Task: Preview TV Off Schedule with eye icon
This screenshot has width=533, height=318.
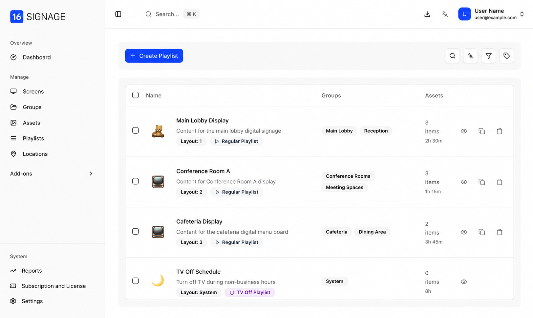Action: (464, 282)
